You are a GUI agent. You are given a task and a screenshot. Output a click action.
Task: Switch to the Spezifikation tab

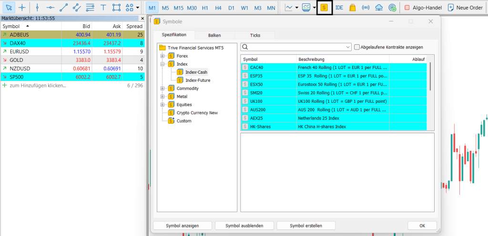174,35
